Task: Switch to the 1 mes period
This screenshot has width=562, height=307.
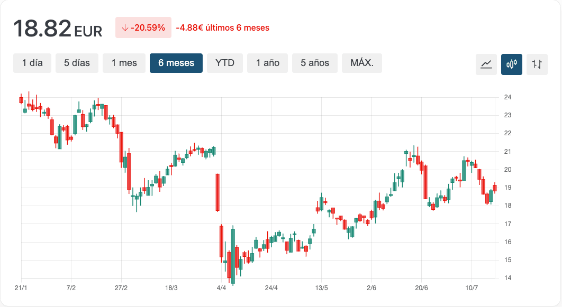Action: [124, 63]
